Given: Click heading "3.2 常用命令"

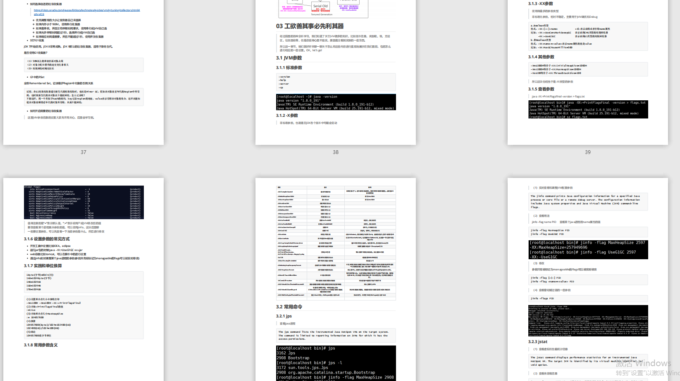Looking at the screenshot, I should point(289,307).
